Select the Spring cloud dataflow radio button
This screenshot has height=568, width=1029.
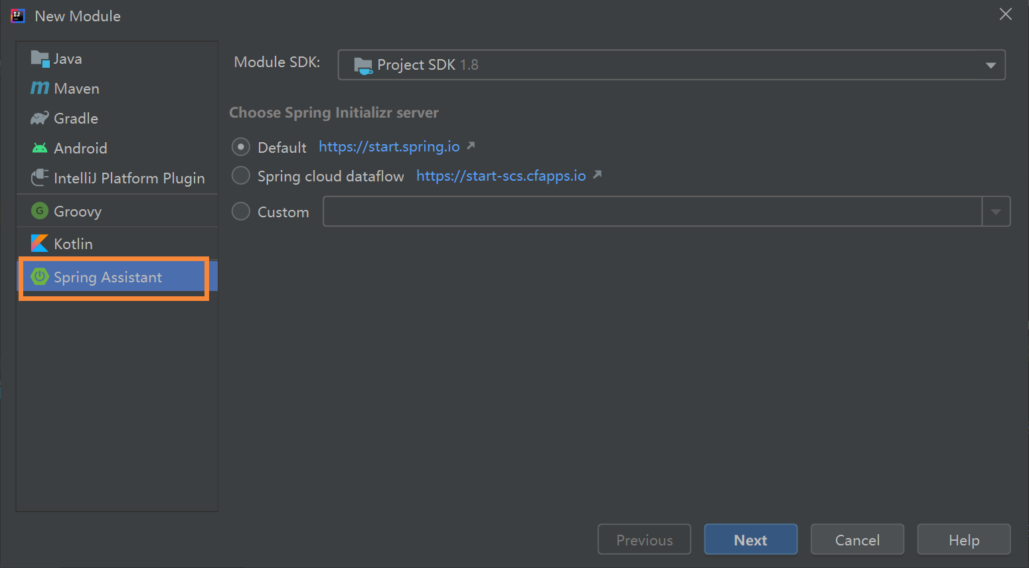click(x=240, y=175)
